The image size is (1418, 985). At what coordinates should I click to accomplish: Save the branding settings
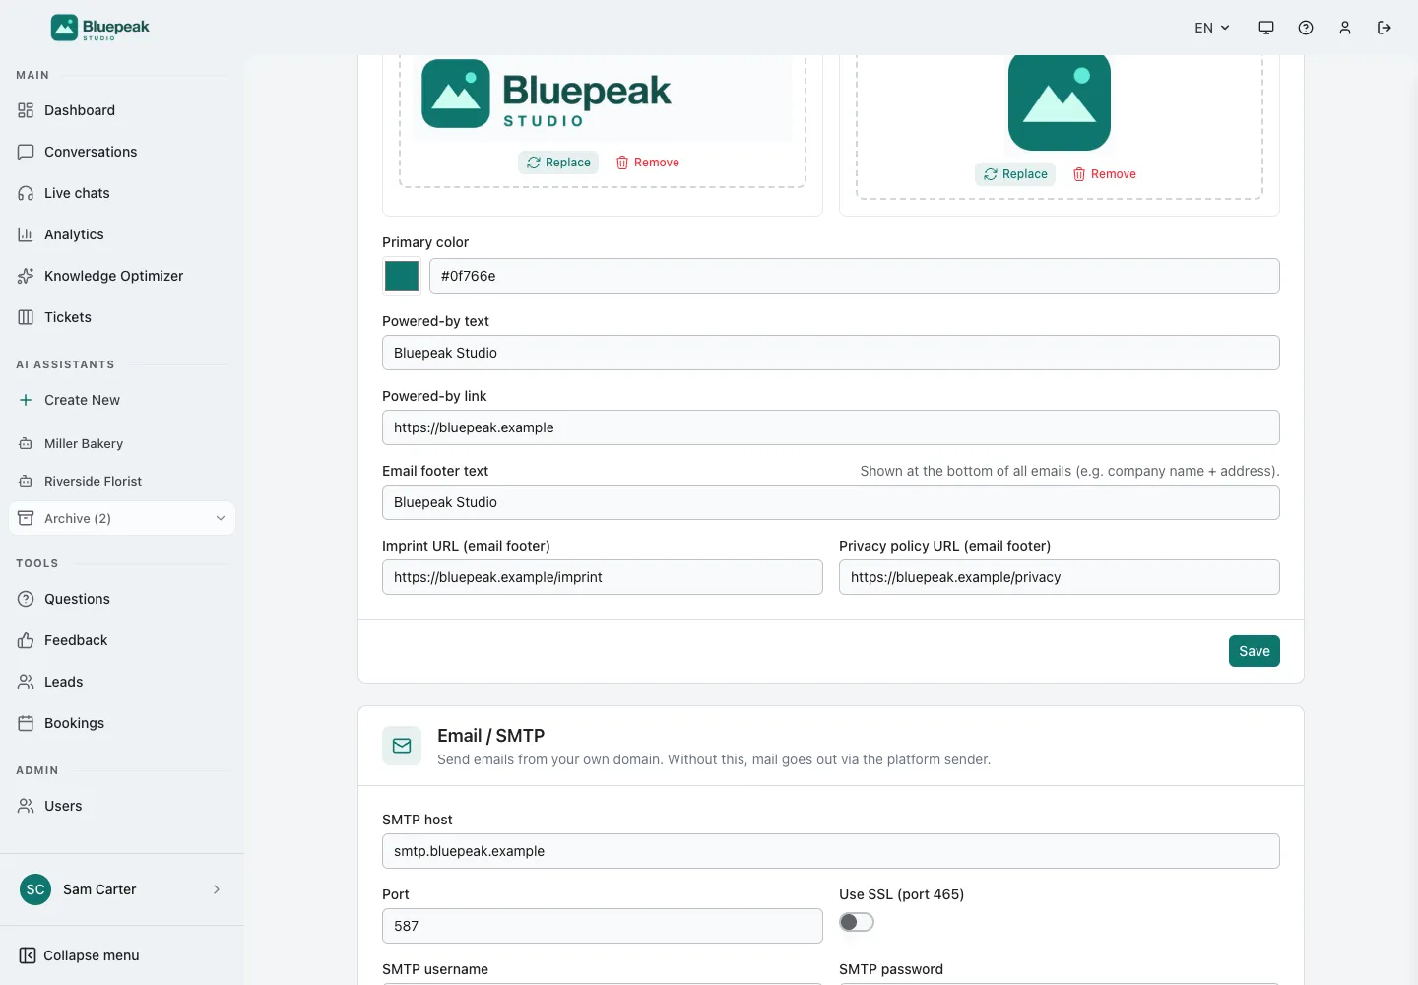click(x=1255, y=651)
